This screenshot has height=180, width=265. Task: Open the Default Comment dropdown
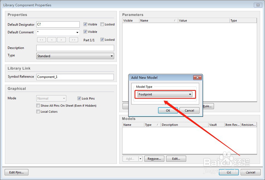77,32
